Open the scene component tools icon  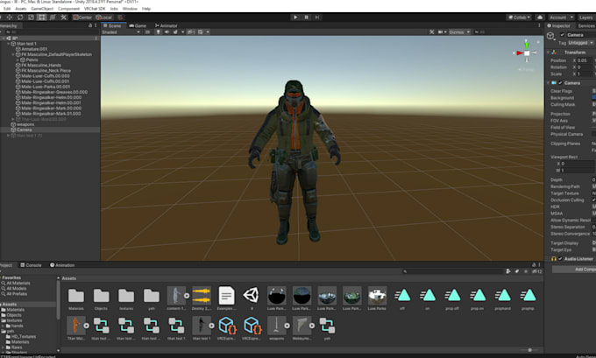point(432,32)
